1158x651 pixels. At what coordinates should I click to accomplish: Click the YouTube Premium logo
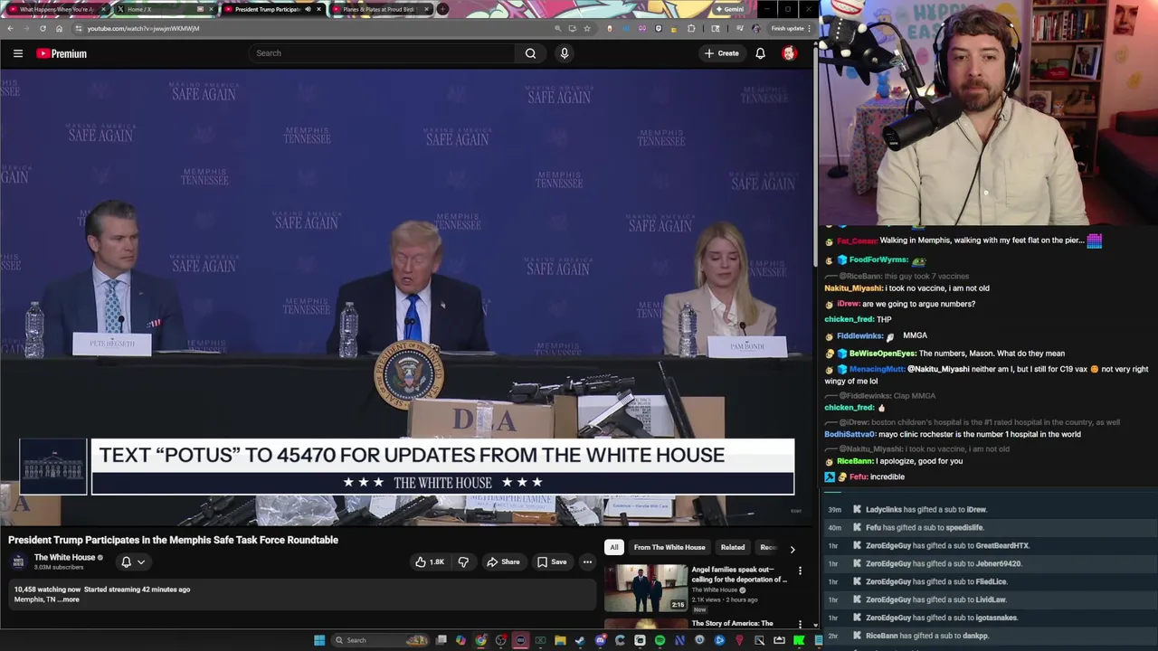coord(62,53)
